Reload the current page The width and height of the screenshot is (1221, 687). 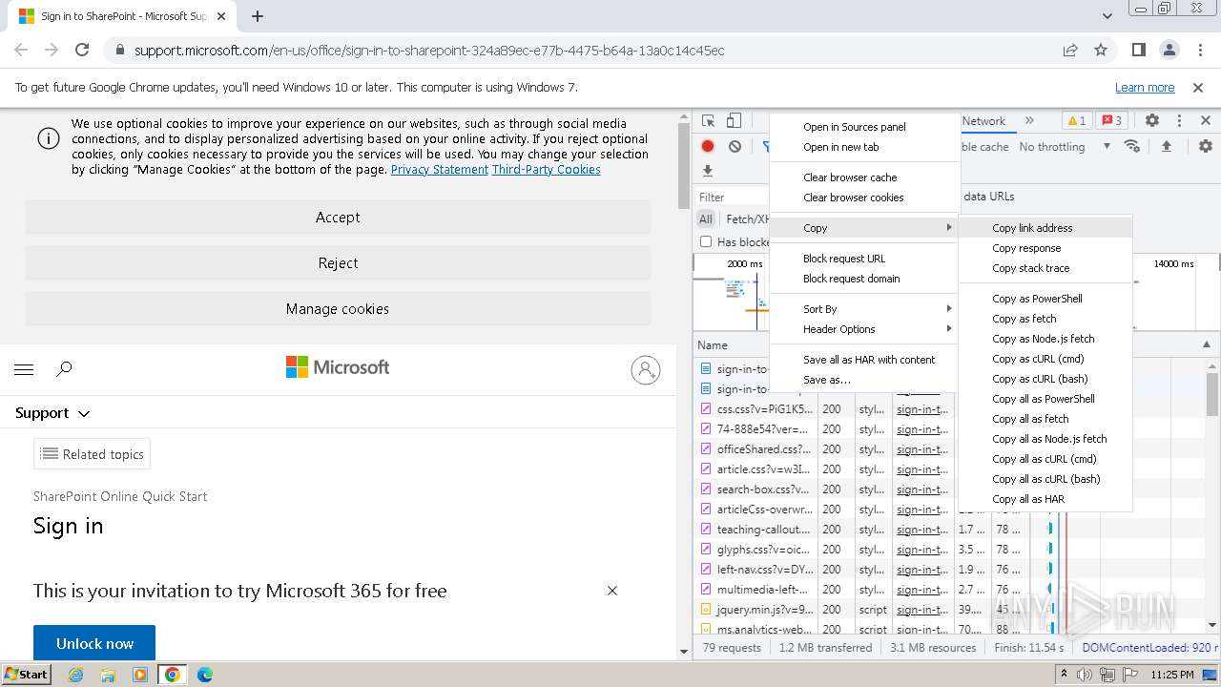pos(82,50)
